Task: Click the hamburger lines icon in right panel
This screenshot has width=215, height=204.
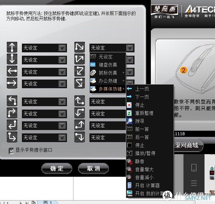Action: 194,183
